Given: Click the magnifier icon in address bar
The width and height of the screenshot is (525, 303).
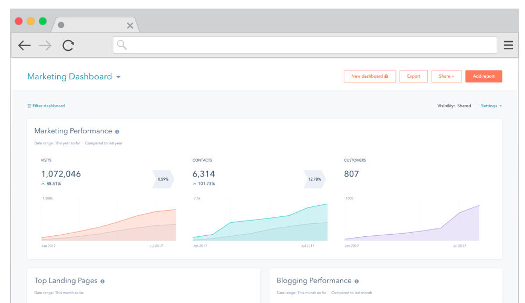Looking at the screenshot, I should (x=122, y=45).
